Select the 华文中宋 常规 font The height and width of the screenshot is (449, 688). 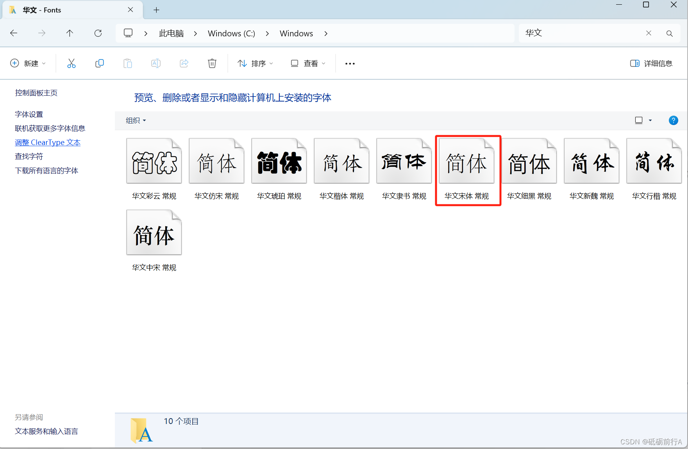pyautogui.click(x=154, y=241)
